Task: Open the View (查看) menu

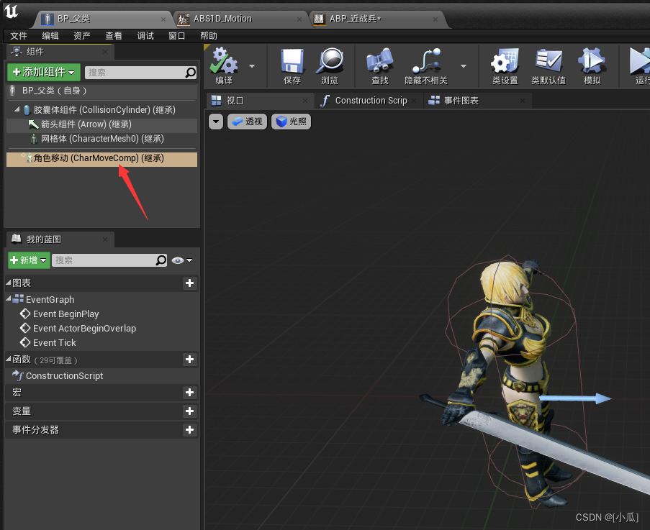Action: click(114, 36)
